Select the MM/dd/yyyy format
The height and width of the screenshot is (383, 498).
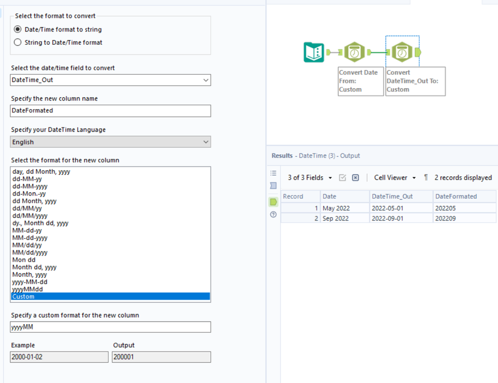pos(110,253)
